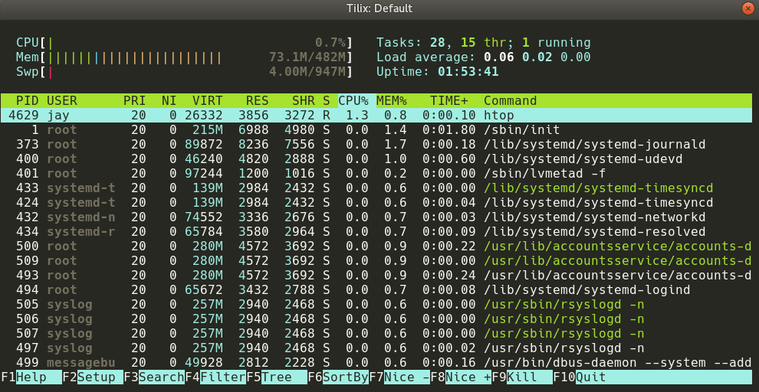Click the Tasks count line
The height and width of the screenshot is (392, 759).
click(484, 43)
